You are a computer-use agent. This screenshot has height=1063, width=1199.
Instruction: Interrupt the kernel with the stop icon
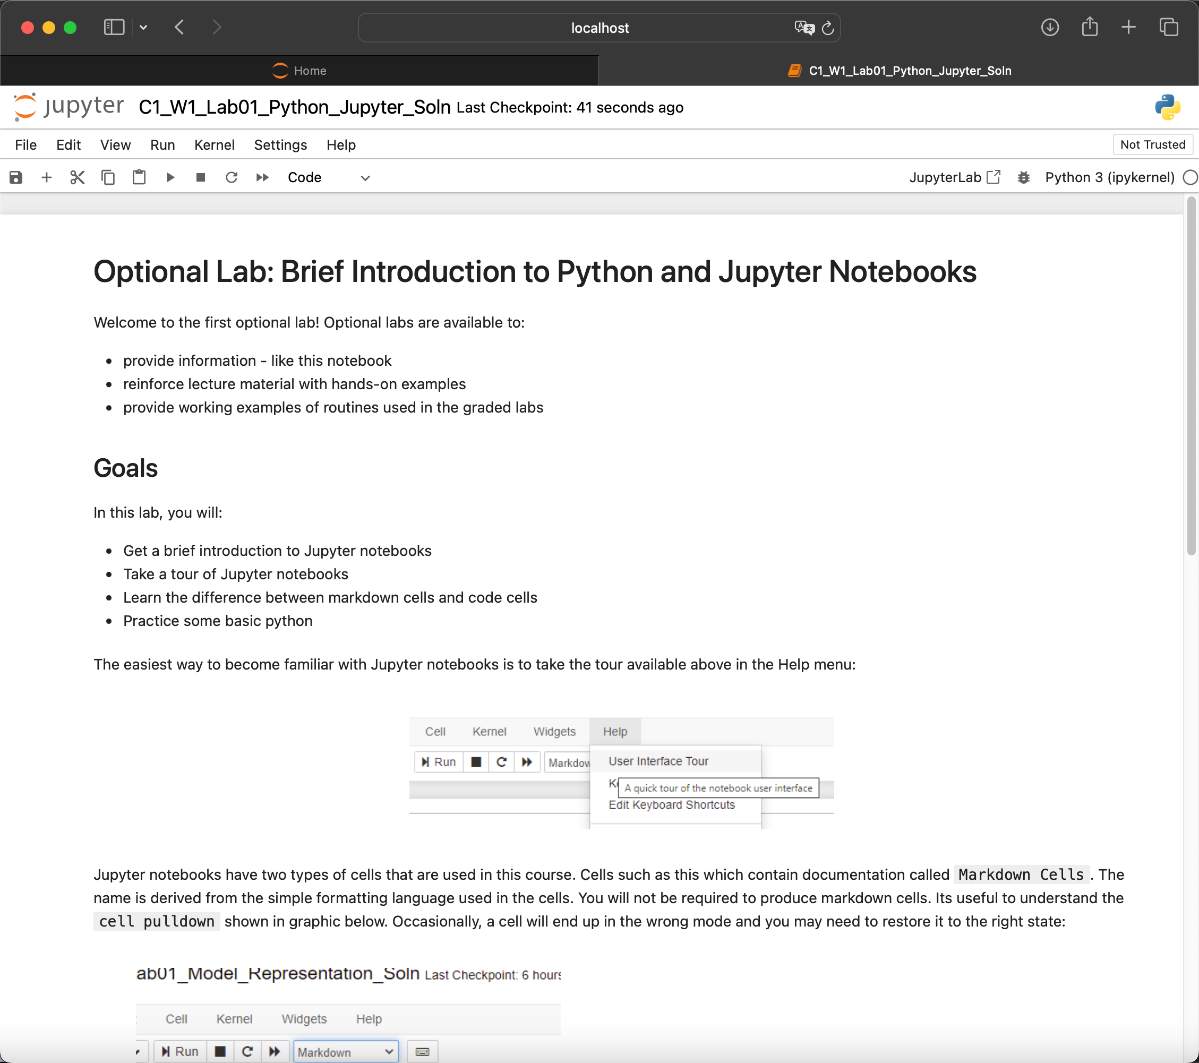point(201,177)
